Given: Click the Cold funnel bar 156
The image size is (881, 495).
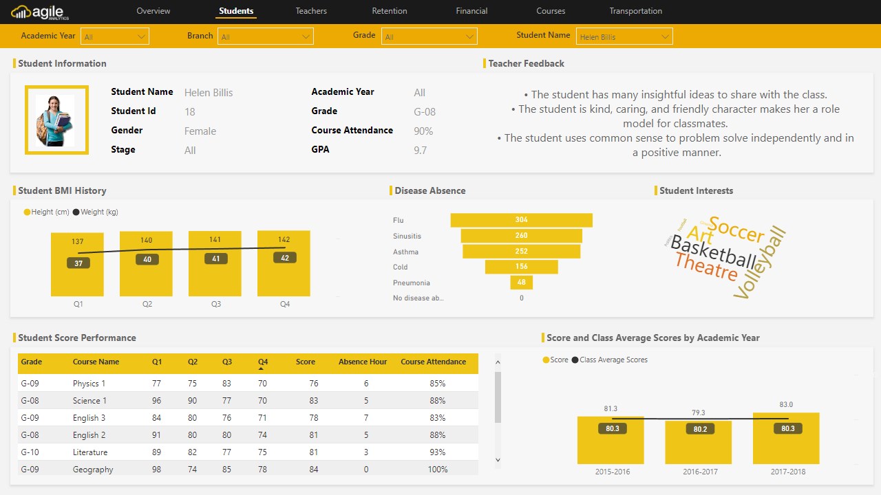Looking at the screenshot, I should tap(522, 267).
